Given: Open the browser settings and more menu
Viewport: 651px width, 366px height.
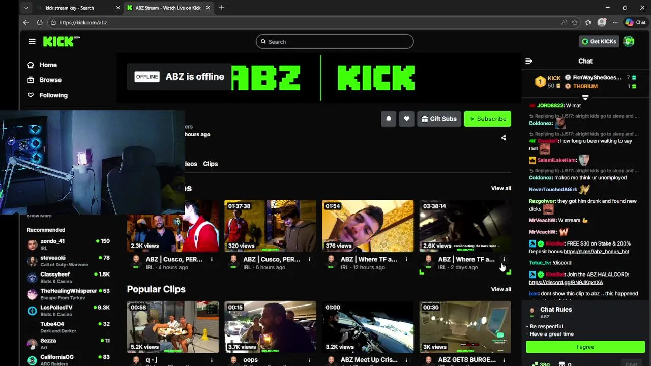Looking at the screenshot, I should pyautogui.click(x=615, y=22).
